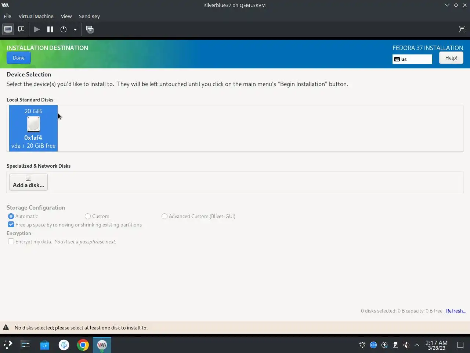Click the Run virtual machine play icon

[37, 29]
